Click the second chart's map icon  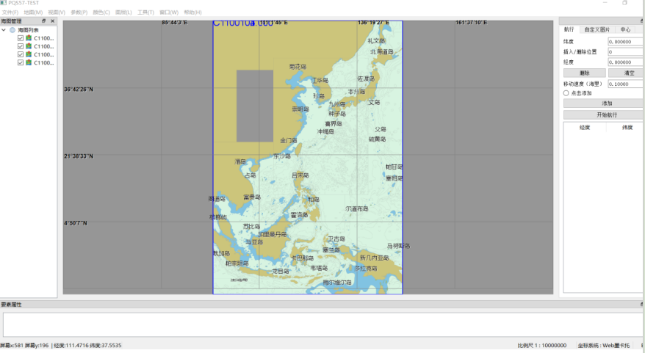click(29, 46)
